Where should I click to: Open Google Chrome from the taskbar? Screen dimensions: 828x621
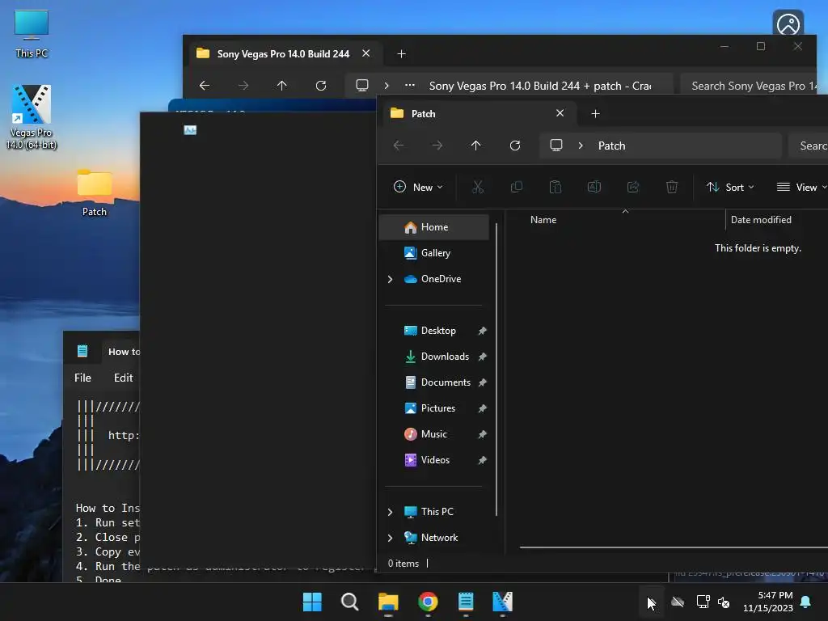click(x=428, y=602)
